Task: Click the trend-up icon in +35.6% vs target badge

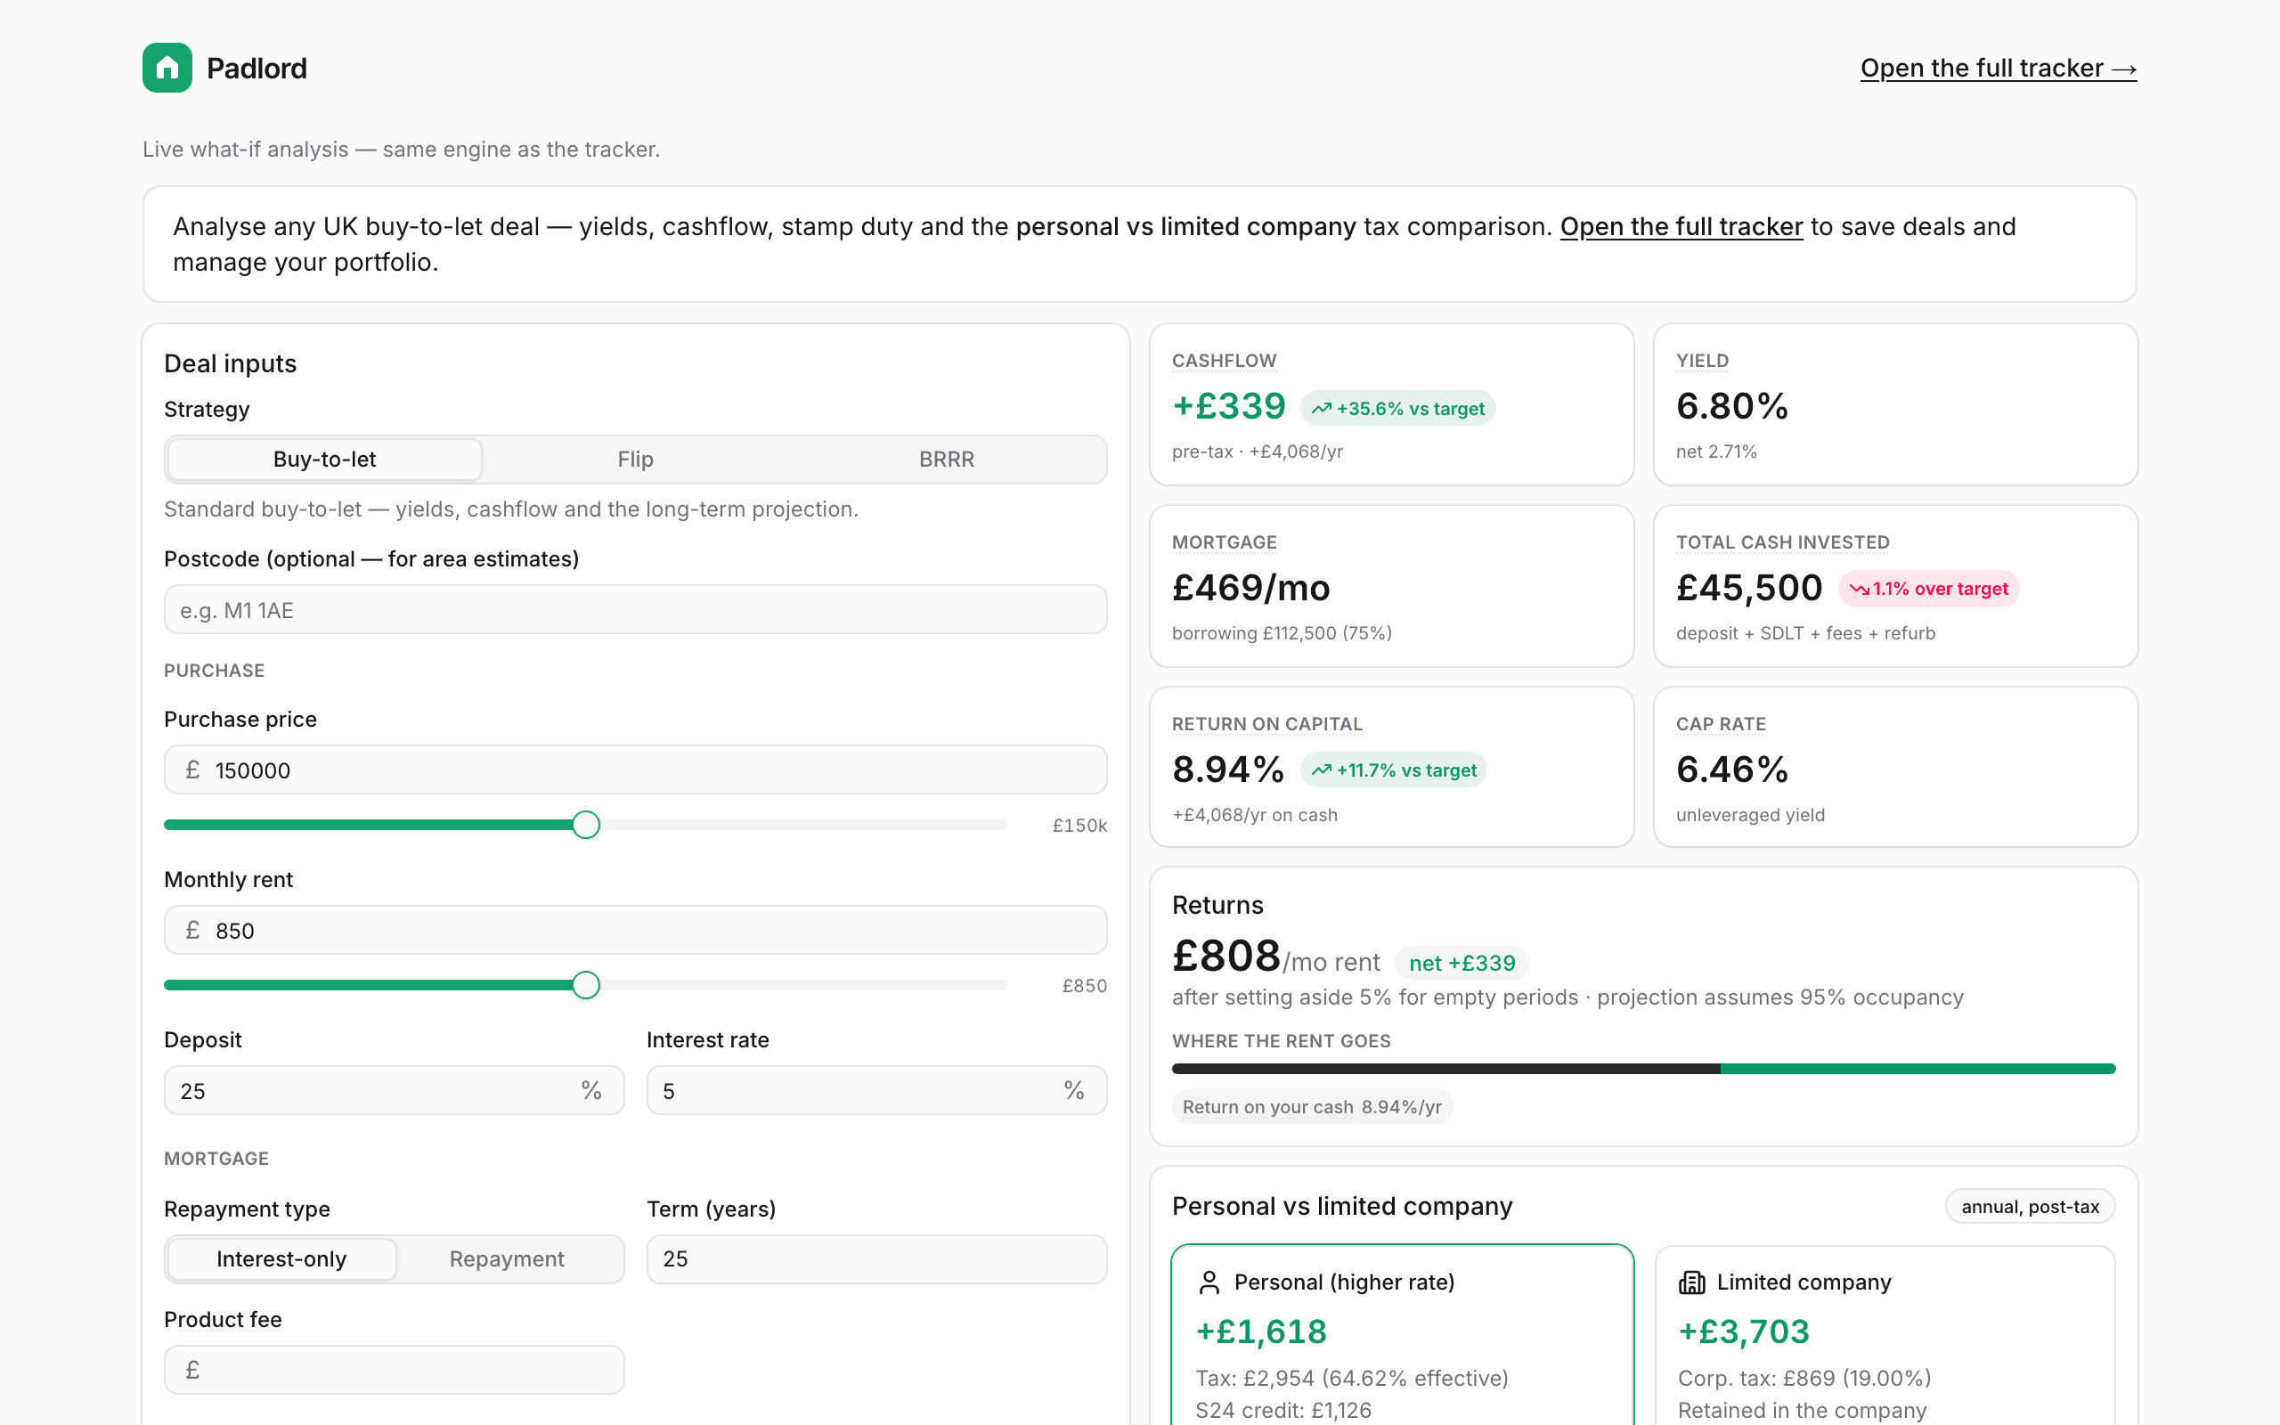Action: tap(1321, 408)
